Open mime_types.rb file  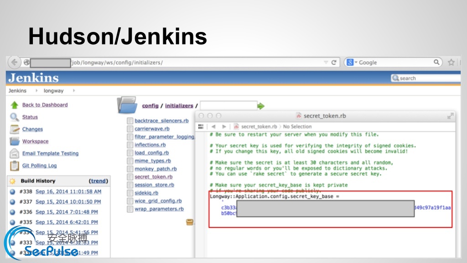click(153, 161)
